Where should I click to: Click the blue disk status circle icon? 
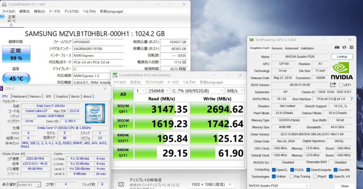click(x=2, y=17)
